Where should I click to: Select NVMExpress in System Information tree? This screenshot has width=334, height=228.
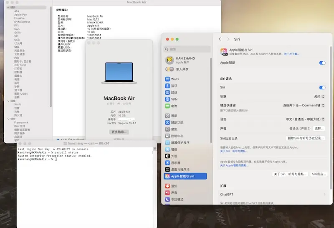click(x=22, y=22)
